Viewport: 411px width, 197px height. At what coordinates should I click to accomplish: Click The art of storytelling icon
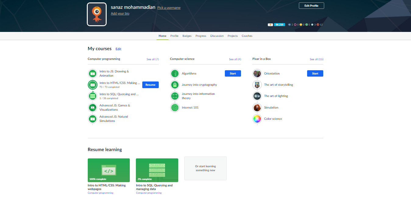tap(257, 85)
